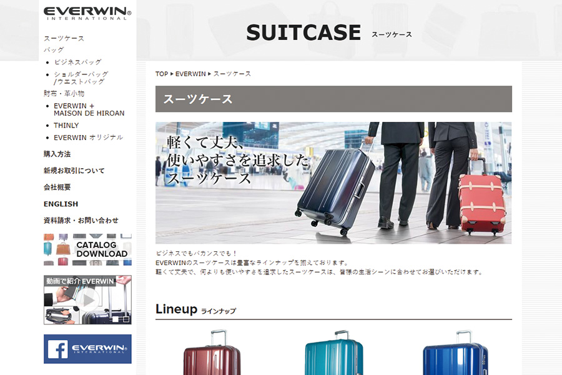Switch to ENGLISH version
The image size is (562, 375).
click(61, 204)
